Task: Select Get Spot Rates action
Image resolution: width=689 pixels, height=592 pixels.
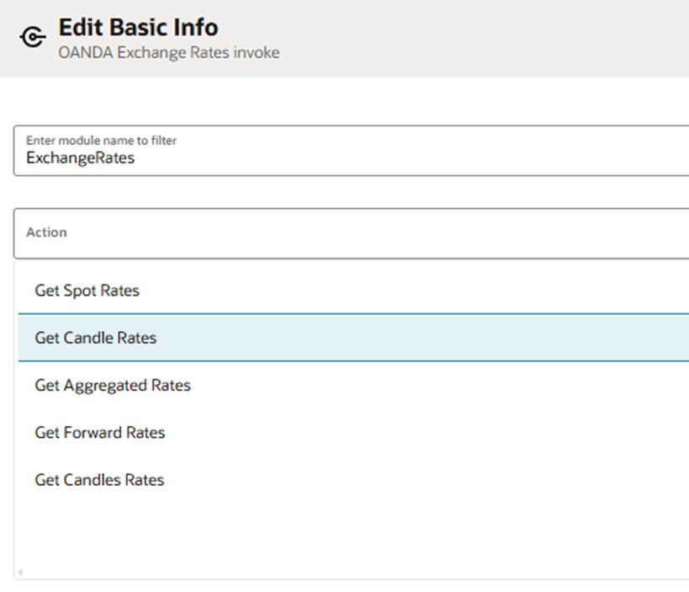Action: (x=87, y=291)
